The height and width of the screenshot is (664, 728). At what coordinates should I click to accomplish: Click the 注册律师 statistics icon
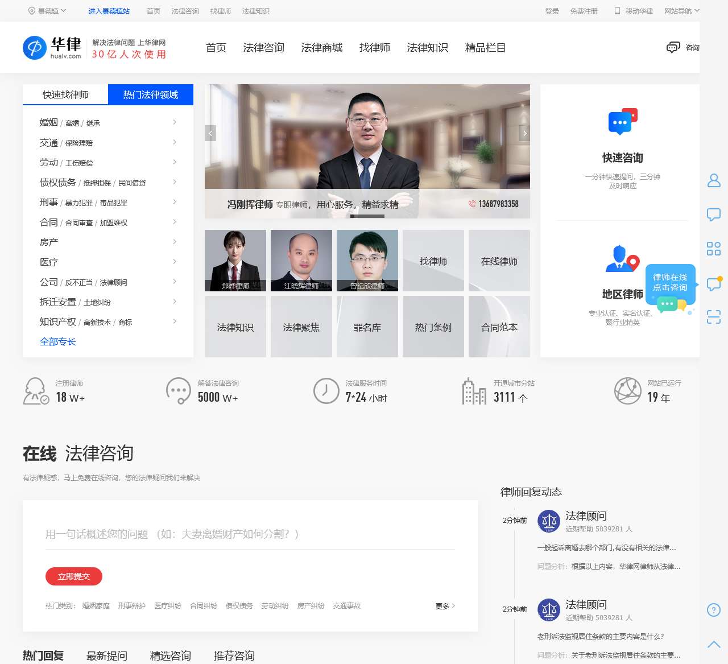[36, 391]
